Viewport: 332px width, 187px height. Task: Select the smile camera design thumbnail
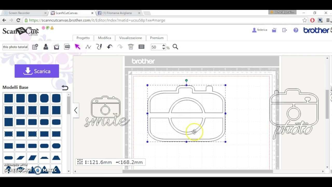(x=106, y=112)
